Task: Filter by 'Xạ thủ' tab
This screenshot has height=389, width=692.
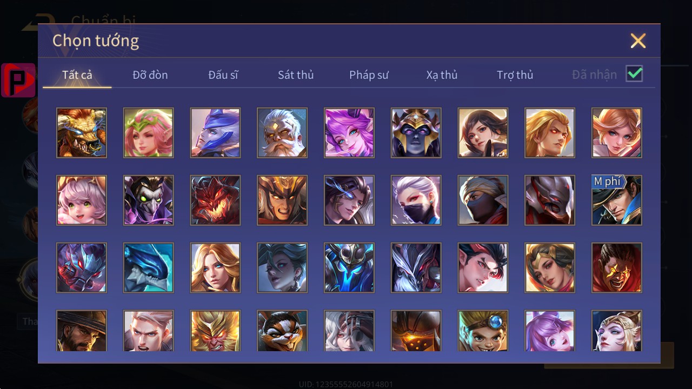Action: pyautogui.click(x=442, y=75)
